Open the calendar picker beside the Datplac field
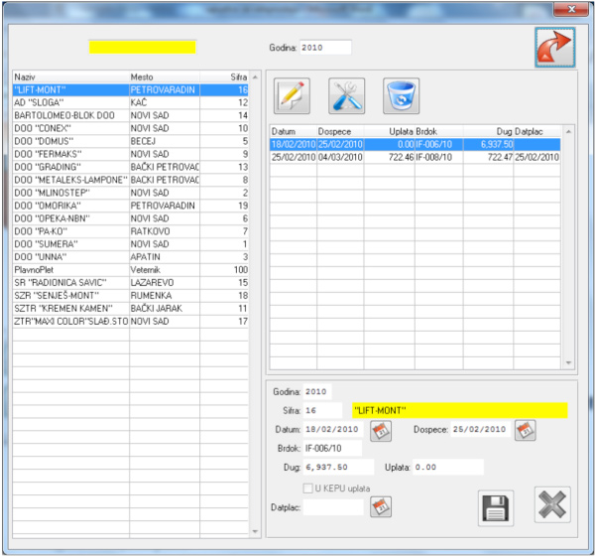This screenshot has width=595, height=557. pos(380,507)
